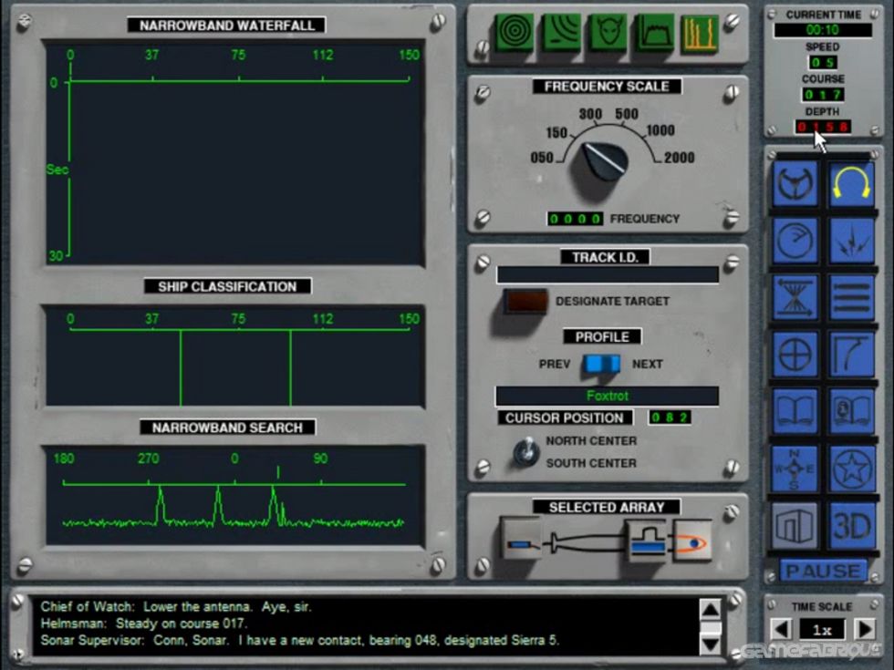Select the towed array sensor button
The height and width of the screenshot is (670, 894).
coord(521,539)
